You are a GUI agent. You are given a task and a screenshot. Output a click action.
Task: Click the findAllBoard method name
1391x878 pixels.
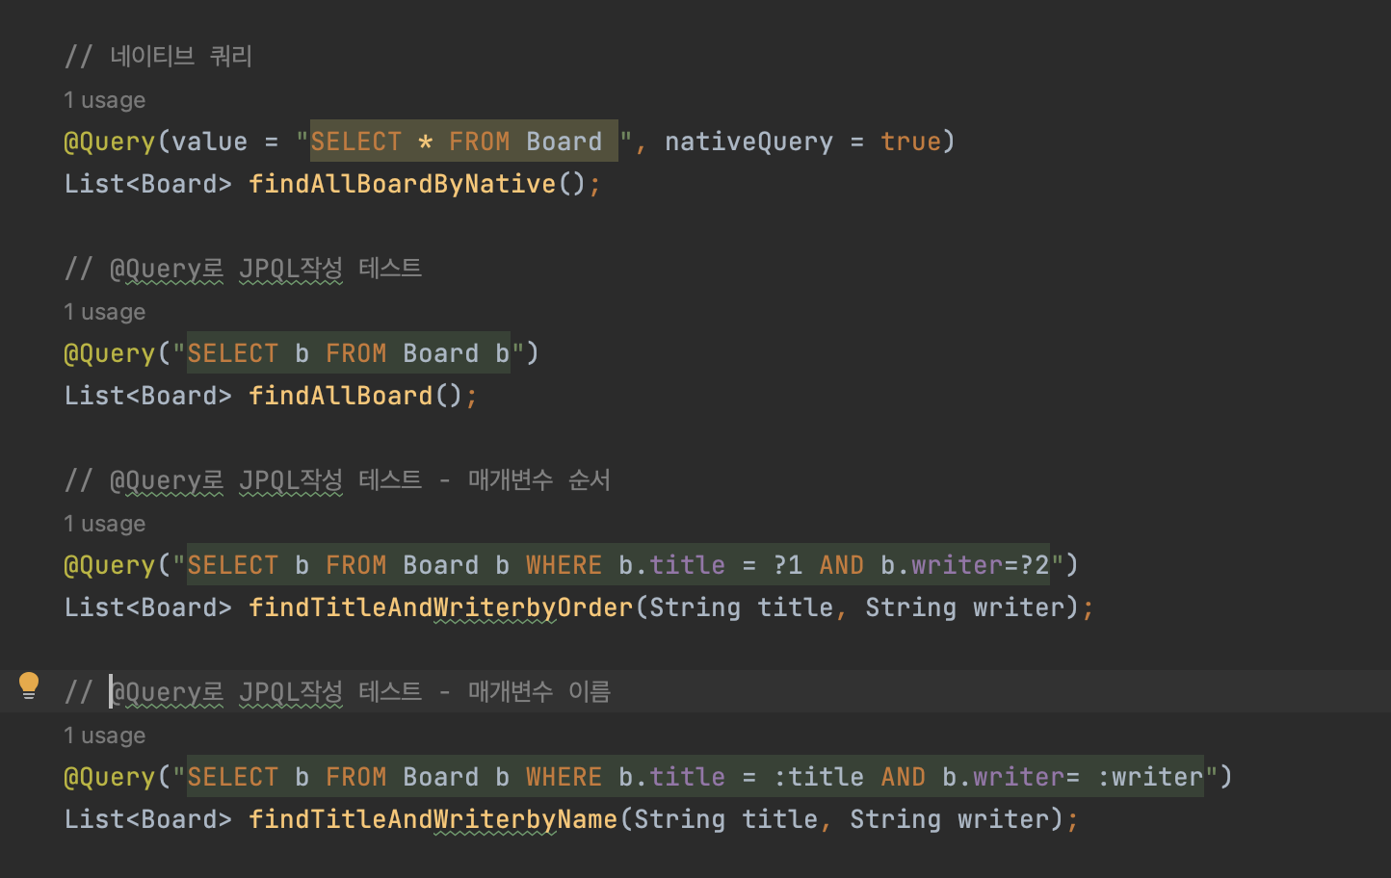click(341, 396)
